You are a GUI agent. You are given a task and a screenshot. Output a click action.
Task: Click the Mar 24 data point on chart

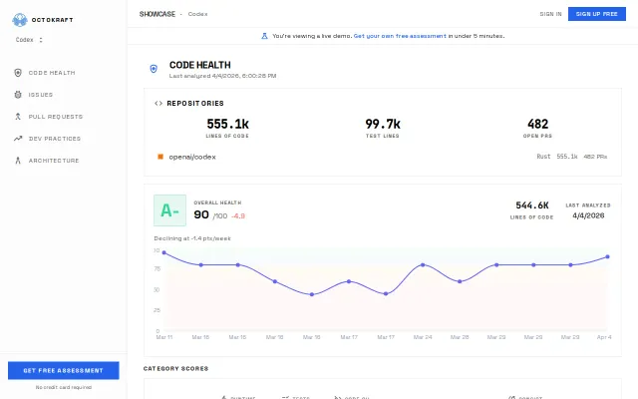click(x=423, y=265)
